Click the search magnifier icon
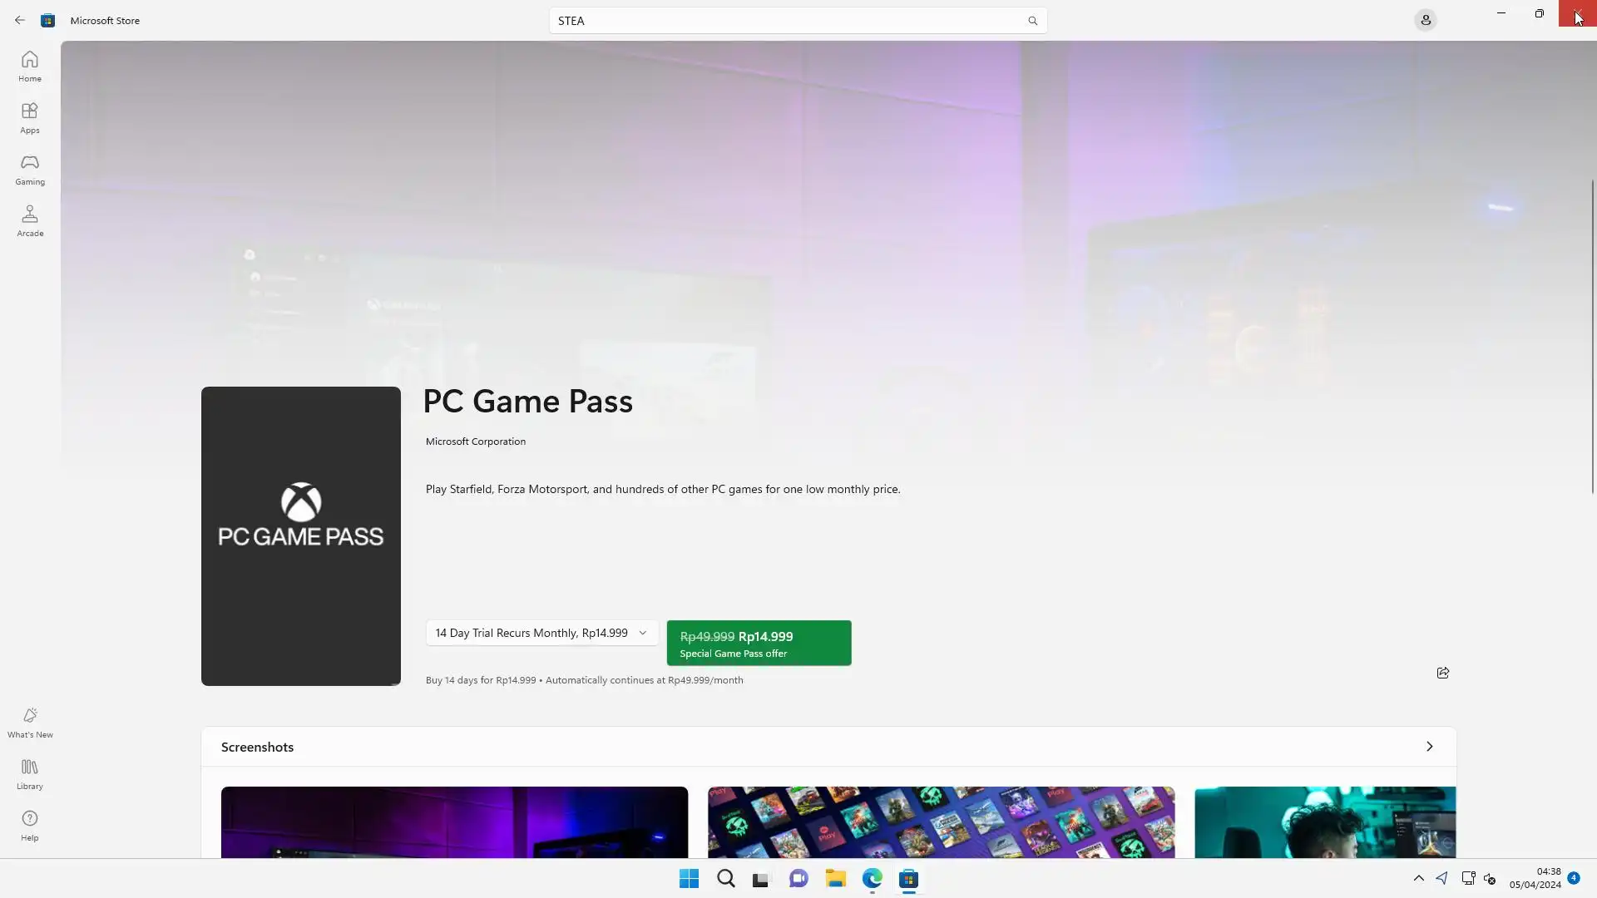The width and height of the screenshot is (1597, 898). click(1032, 21)
